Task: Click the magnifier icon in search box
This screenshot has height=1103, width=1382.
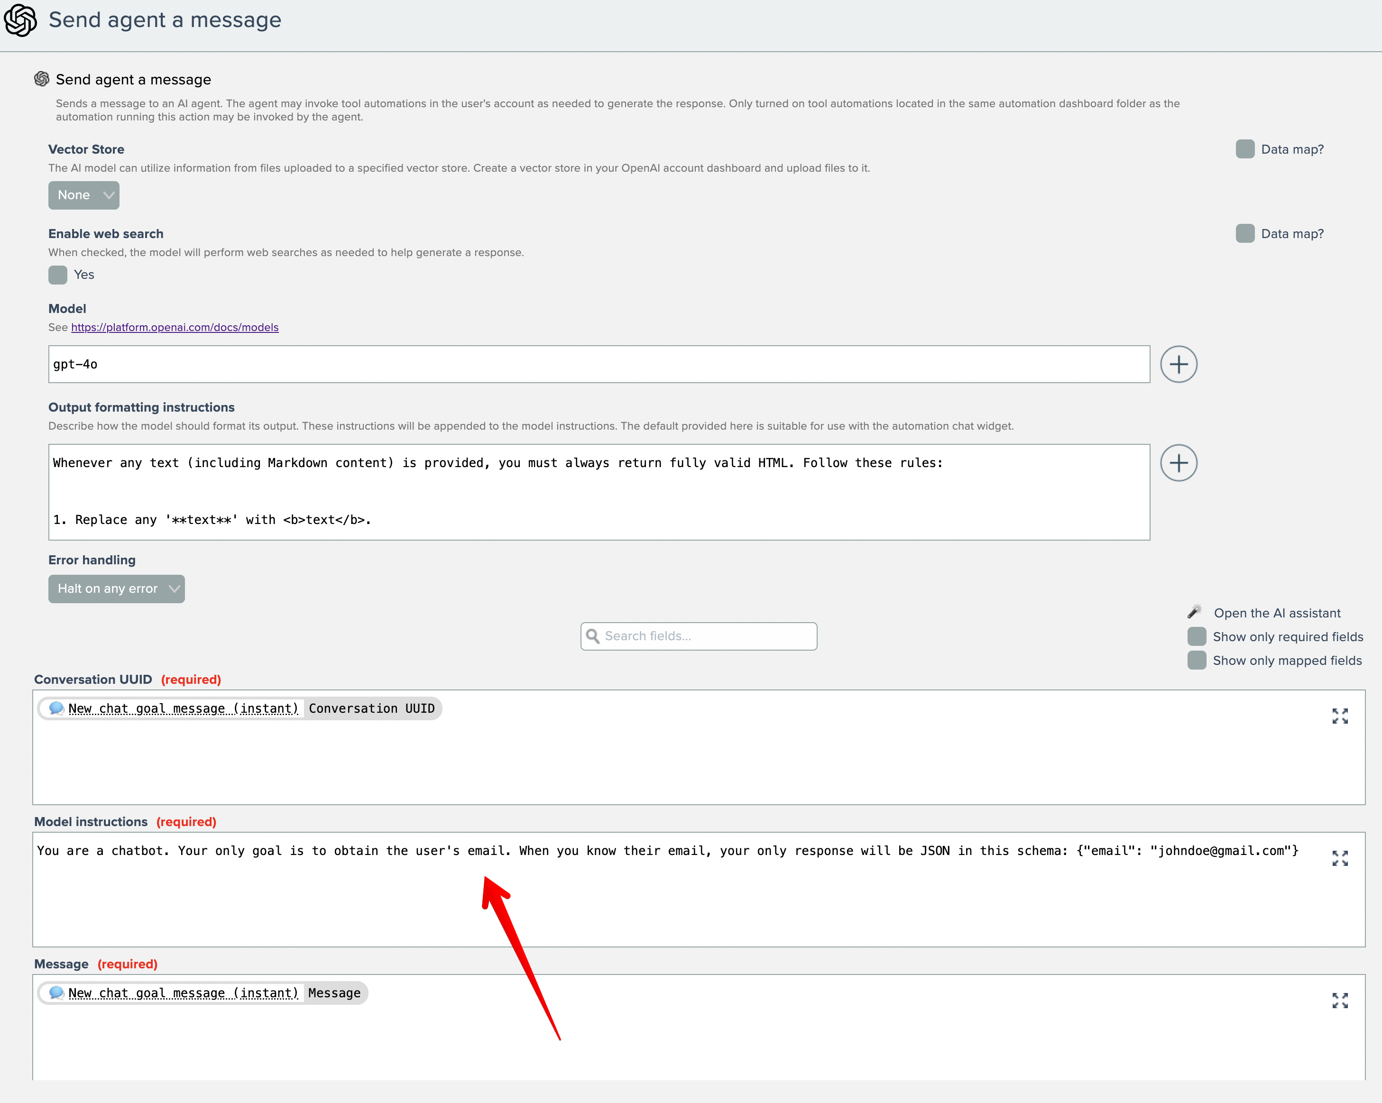Action: point(593,636)
